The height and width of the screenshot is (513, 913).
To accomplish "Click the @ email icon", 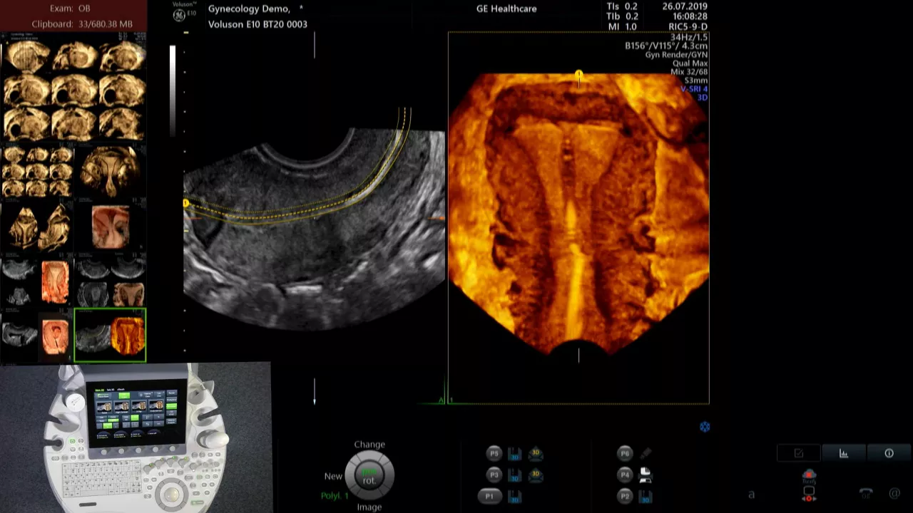I will [x=894, y=493].
